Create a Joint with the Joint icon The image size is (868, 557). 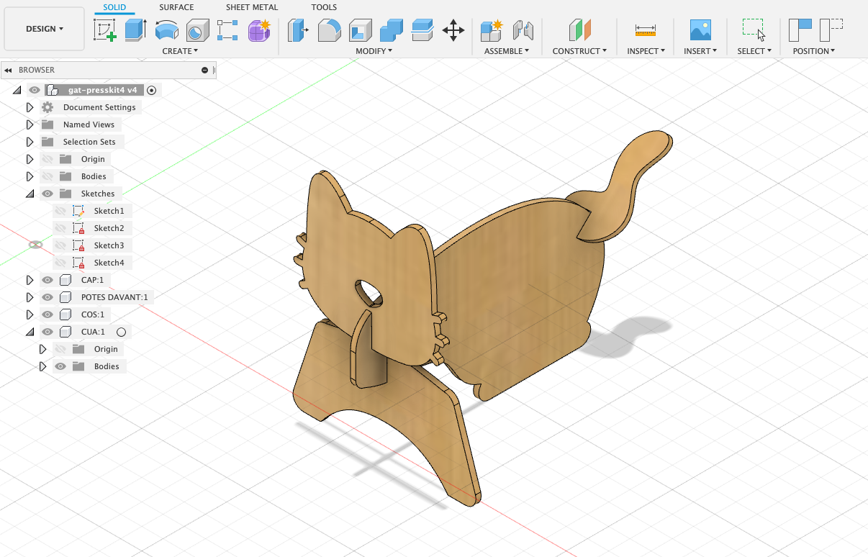pyautogui.click(x=523, y=30)
